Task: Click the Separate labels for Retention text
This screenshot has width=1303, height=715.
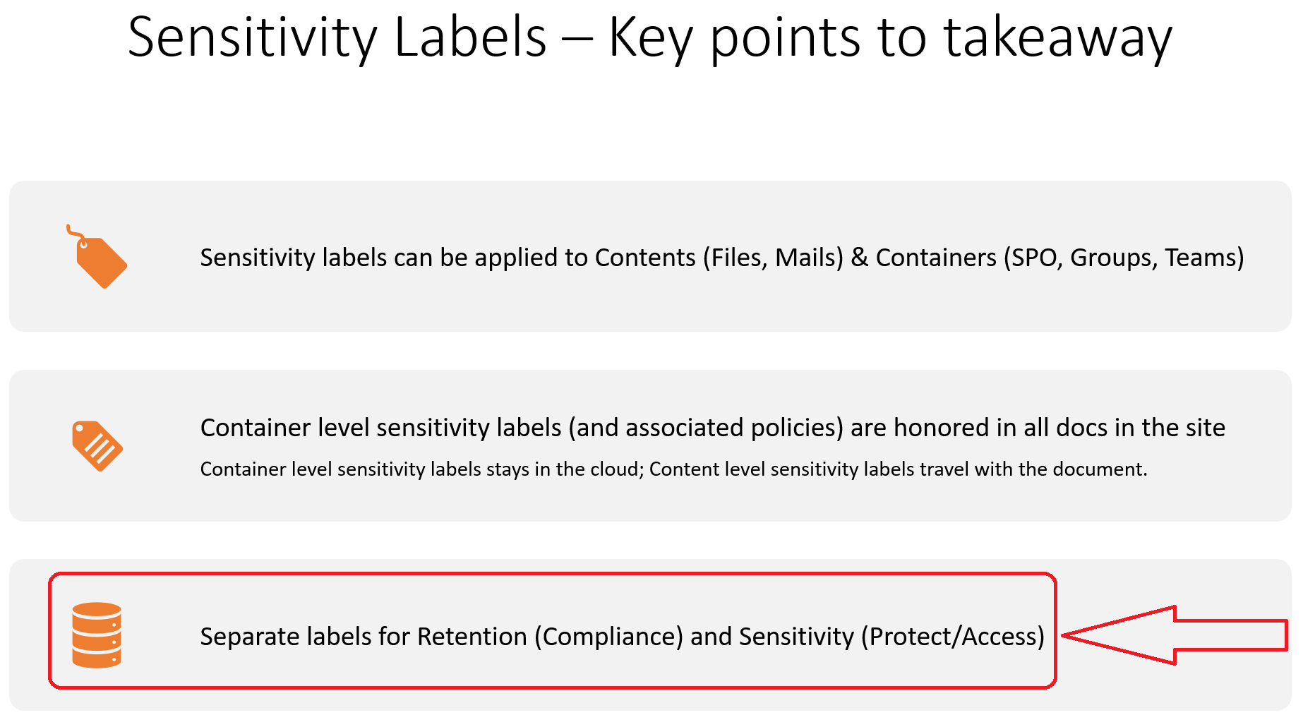Action: click(622, 637)
